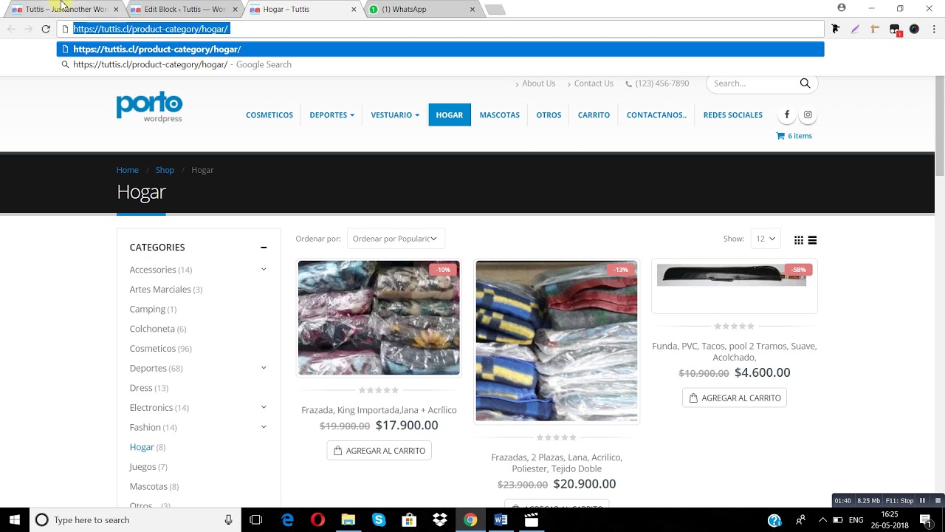
Task: Close the Hogar – Tuttis tab
Action: (354, 10)
